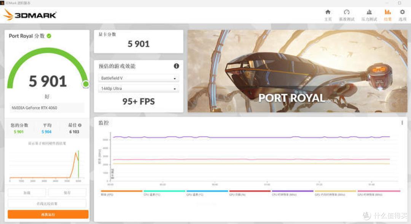Click the orange Run again button
Viewport: 411px width, 224px height.
(48, 214)
